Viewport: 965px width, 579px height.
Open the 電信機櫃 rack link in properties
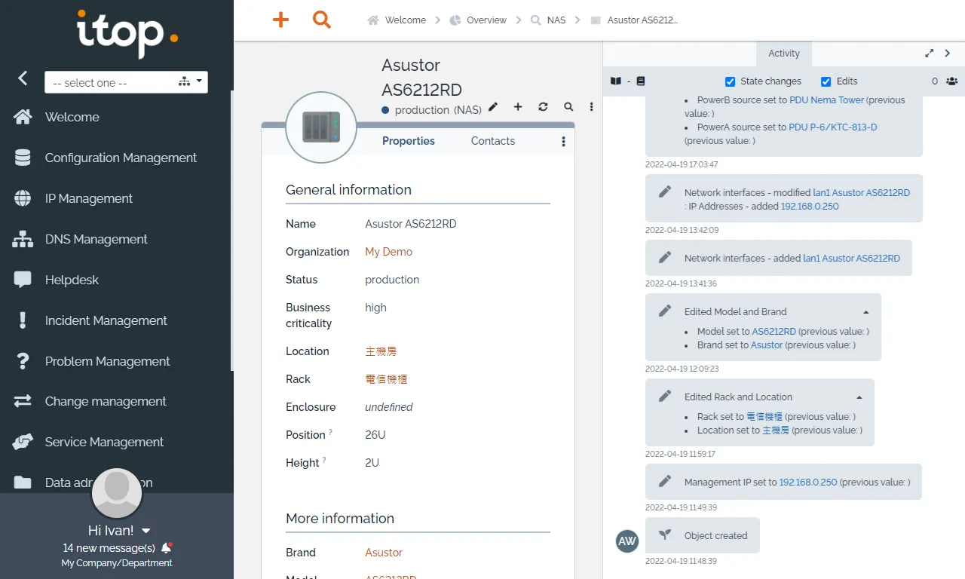(386, 379)
